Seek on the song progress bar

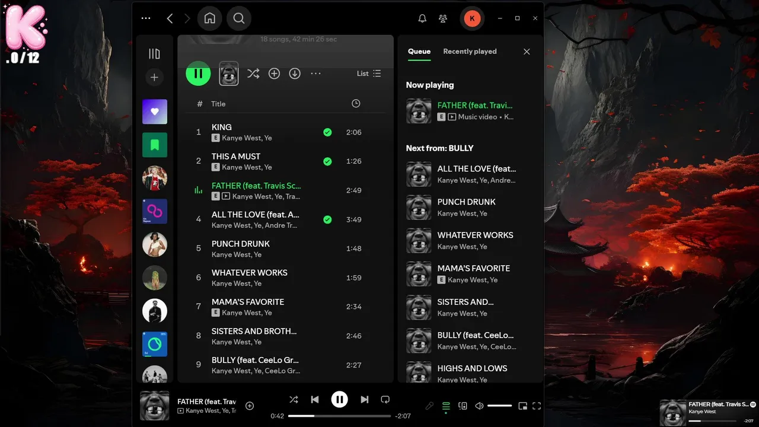340,416
